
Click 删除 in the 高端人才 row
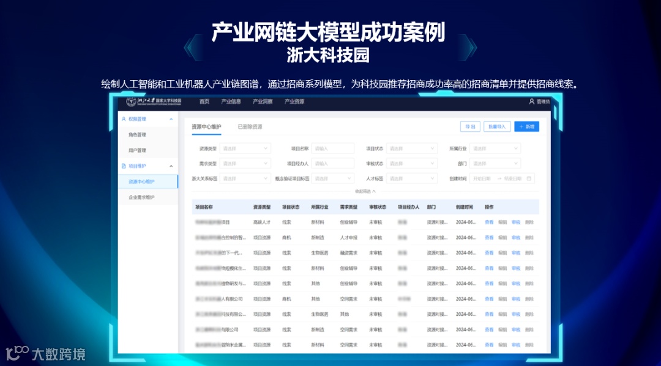coord(529,222)
